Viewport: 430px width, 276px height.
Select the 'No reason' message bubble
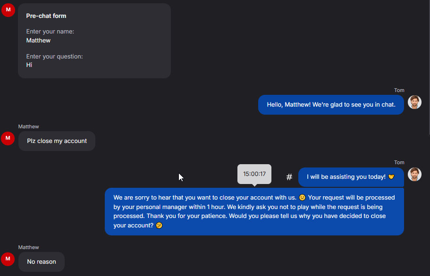coord(42,262)
